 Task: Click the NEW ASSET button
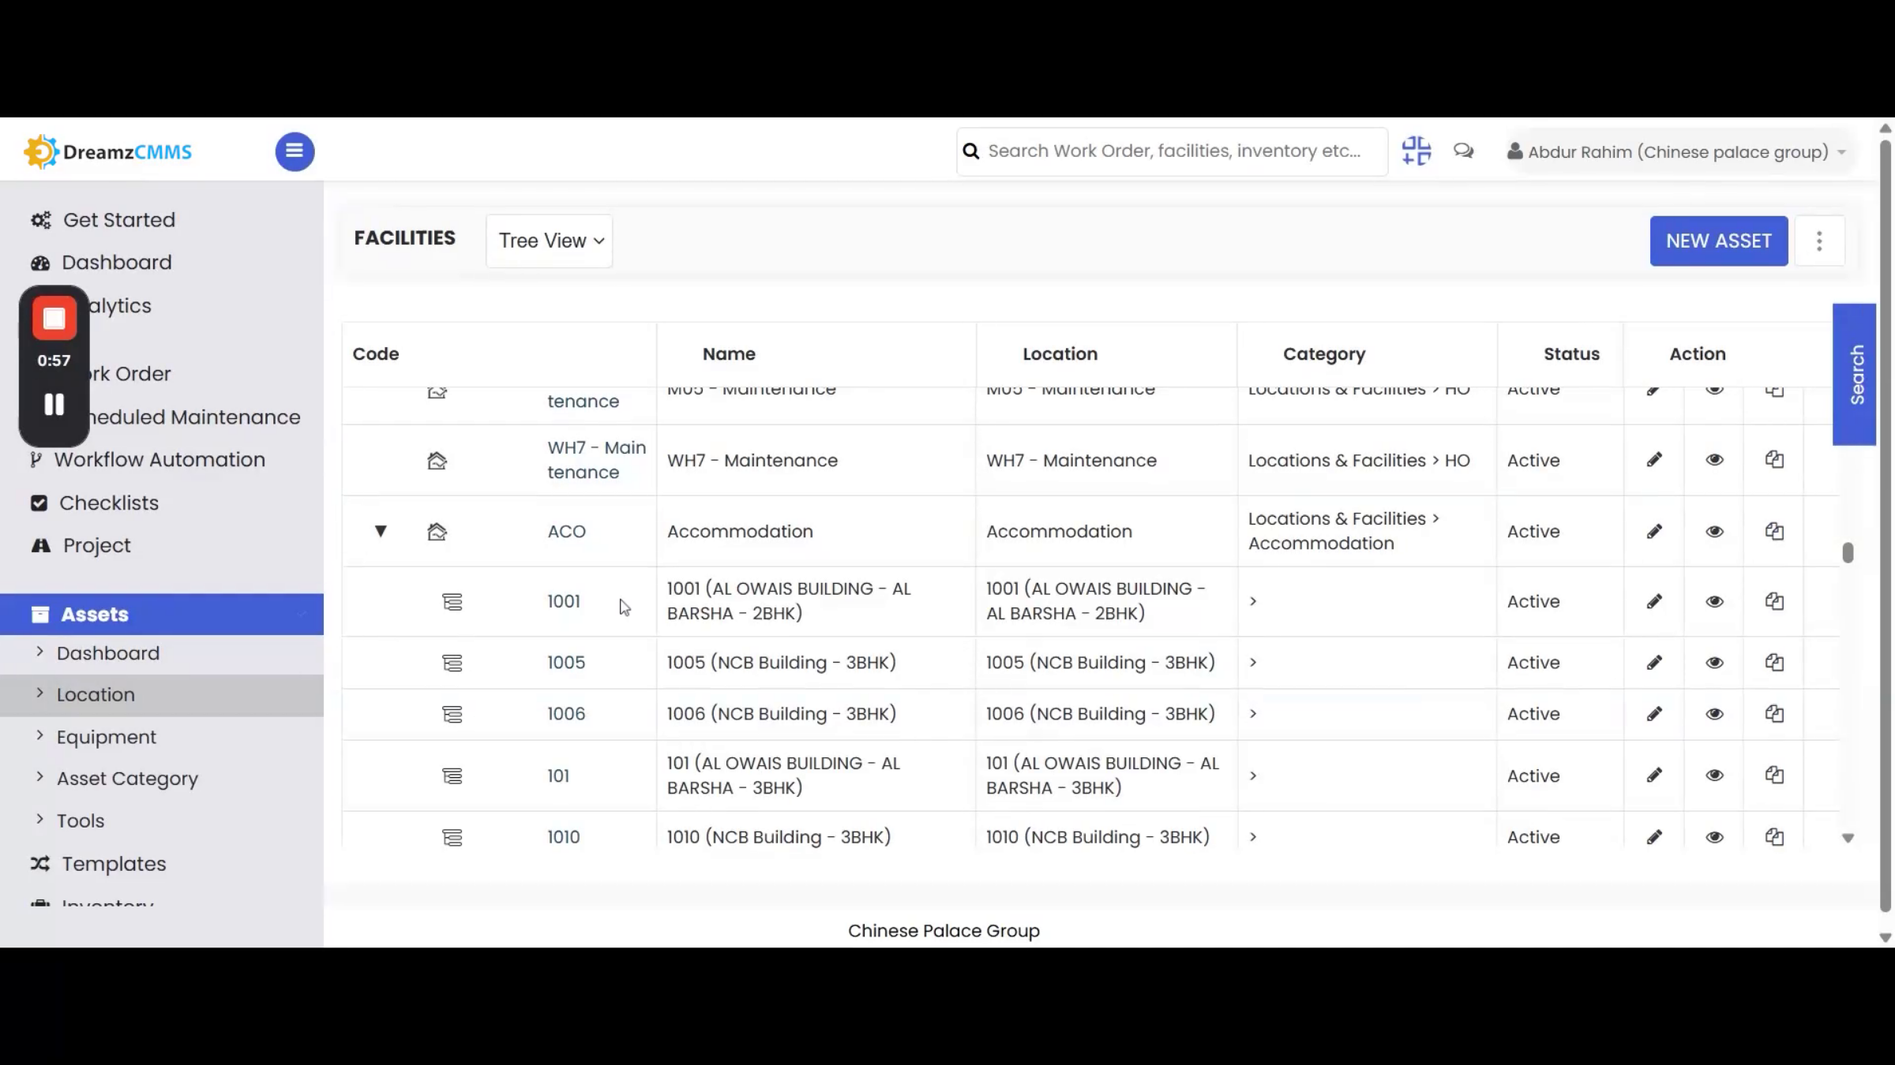click(1719, 241)
